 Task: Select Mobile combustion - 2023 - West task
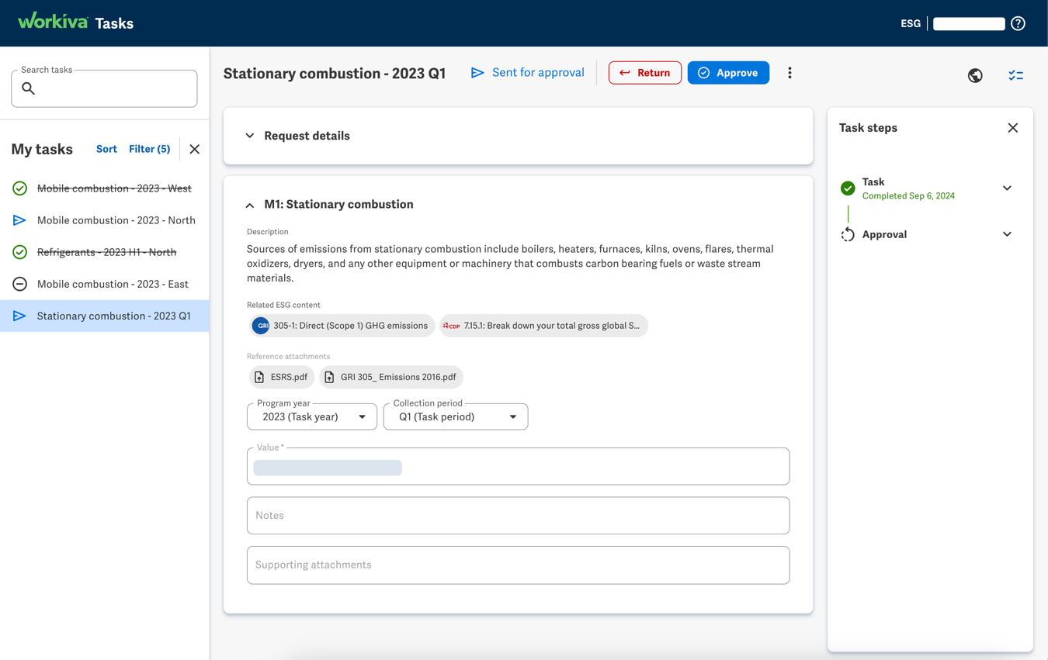(x=105, y=188)
